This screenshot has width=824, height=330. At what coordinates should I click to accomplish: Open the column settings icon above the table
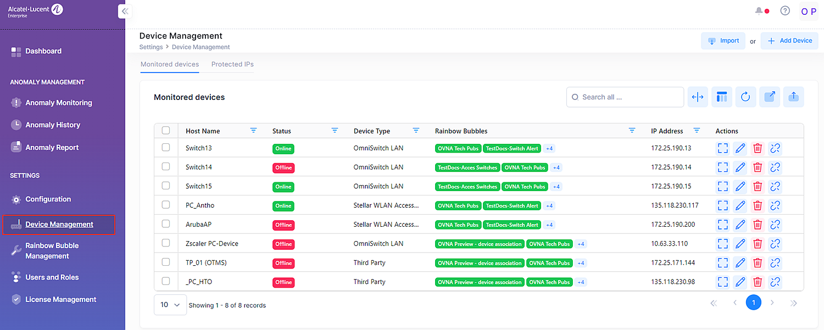click(x=722, y=97)
